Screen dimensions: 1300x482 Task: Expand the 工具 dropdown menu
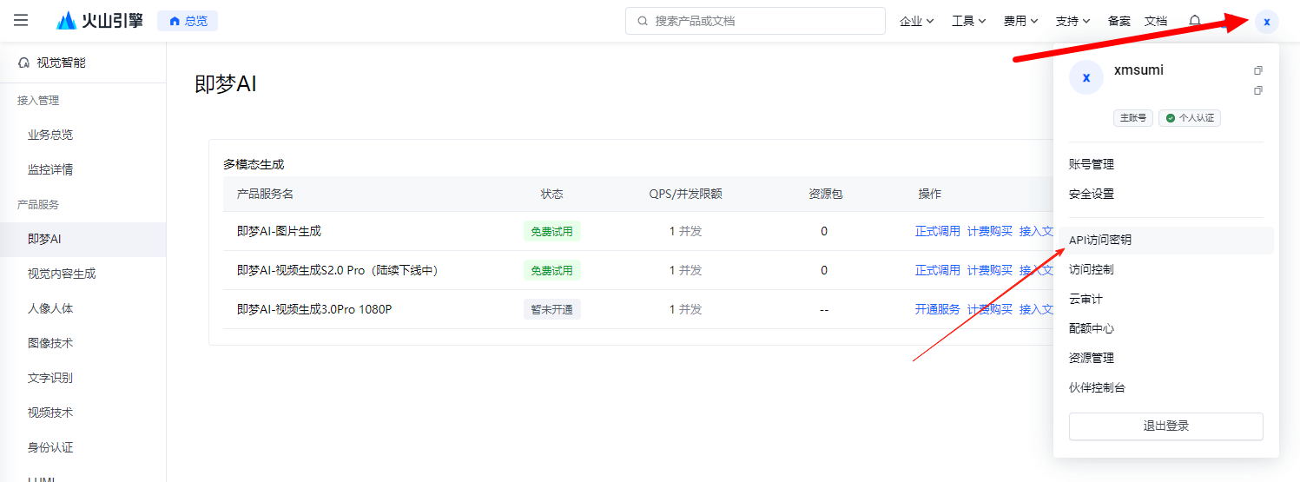tap(969, 21)
